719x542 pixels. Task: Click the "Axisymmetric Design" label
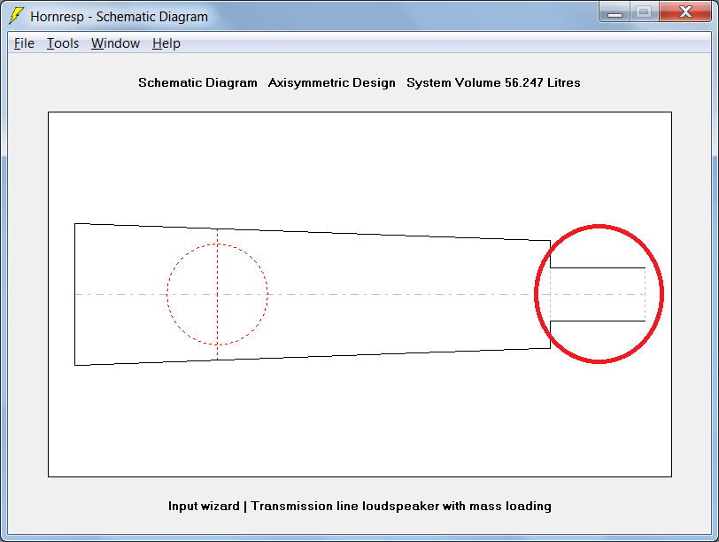point(331,82)
